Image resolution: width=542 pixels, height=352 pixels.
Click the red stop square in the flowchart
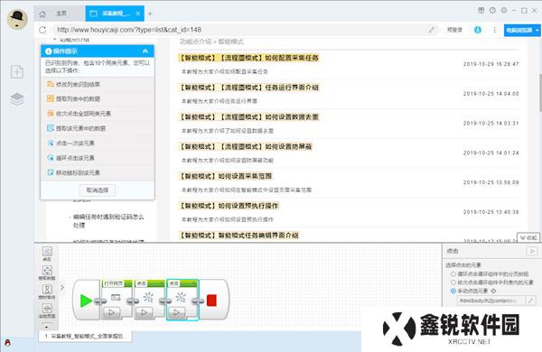(211, 301)
